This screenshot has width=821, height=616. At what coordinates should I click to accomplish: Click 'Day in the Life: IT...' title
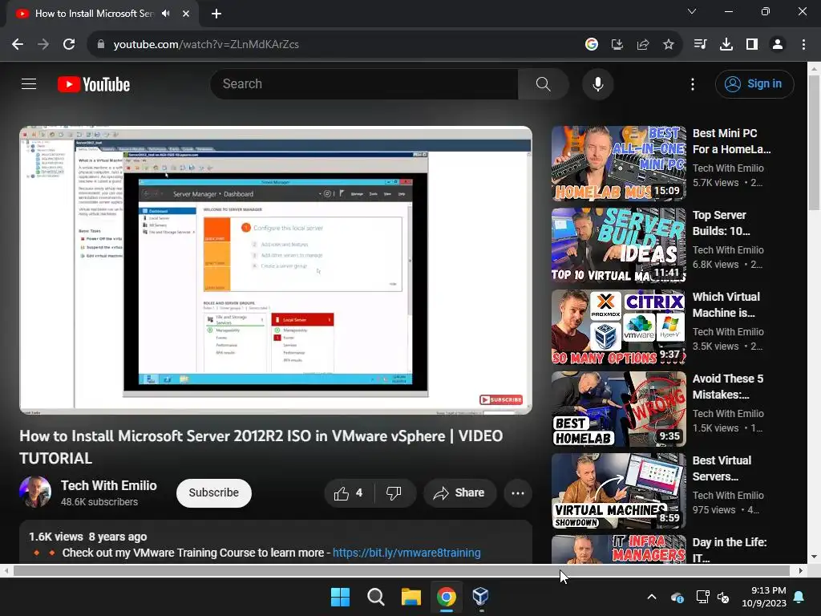pyautogui.click(x=730, y=549)
